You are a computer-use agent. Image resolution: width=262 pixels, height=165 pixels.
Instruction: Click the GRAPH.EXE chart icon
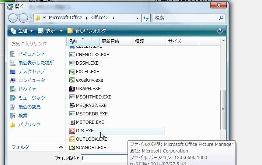click(72, 89)
